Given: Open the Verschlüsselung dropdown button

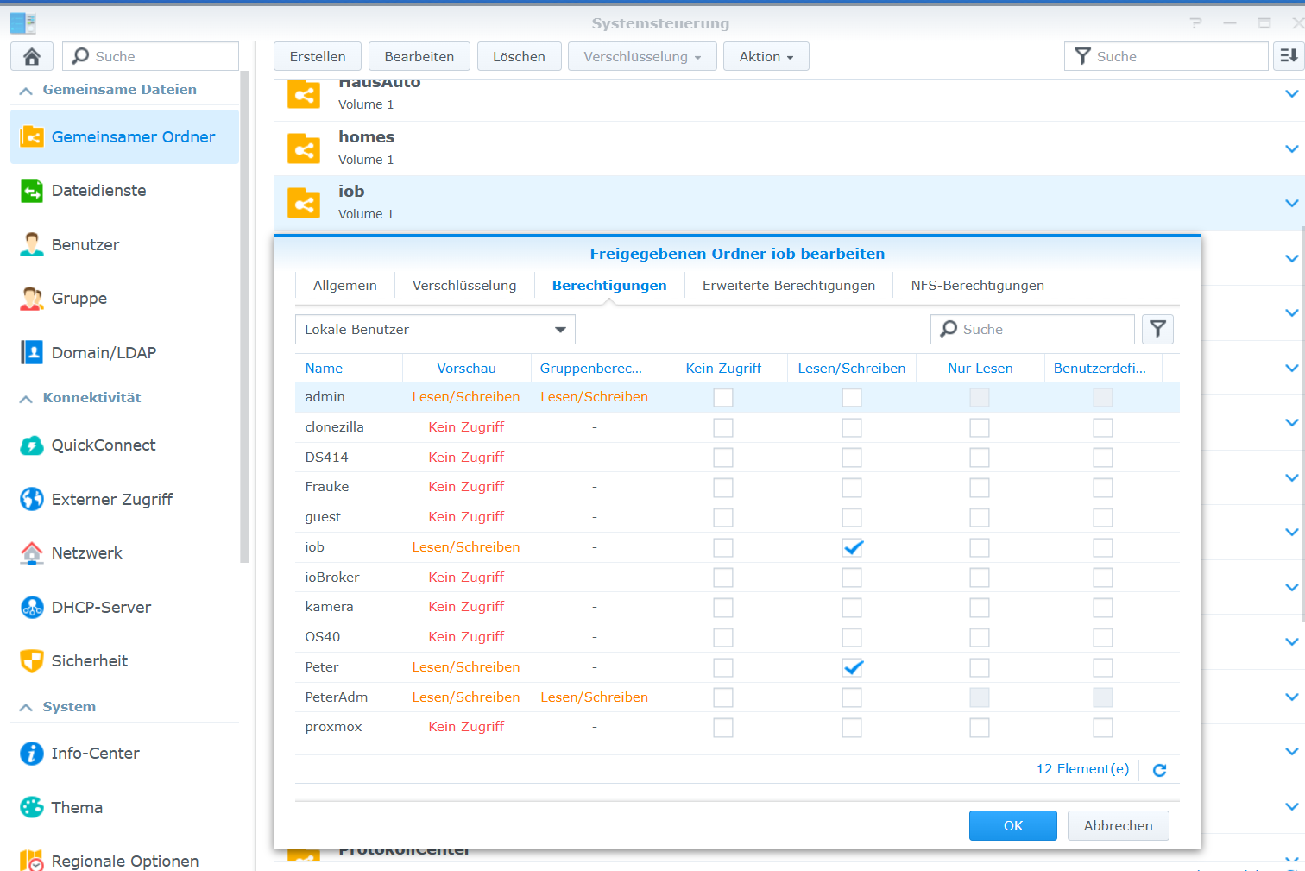Looking at the screenshot, I should 642,56.
